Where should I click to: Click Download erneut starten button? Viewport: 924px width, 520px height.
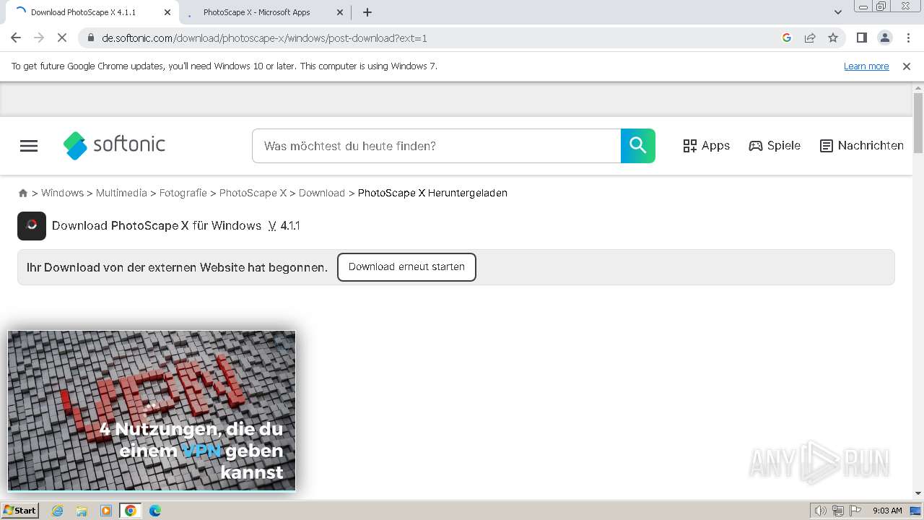406,266
